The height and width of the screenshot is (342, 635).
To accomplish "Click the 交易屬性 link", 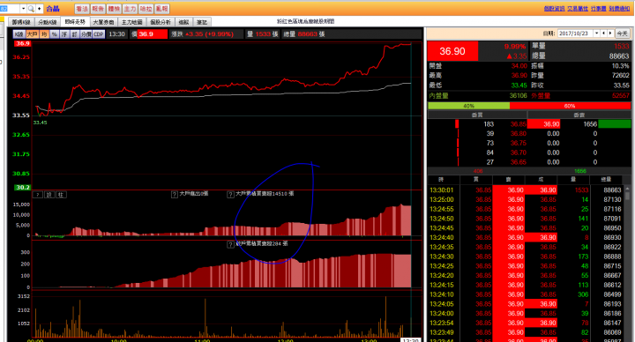I will 578,9.
